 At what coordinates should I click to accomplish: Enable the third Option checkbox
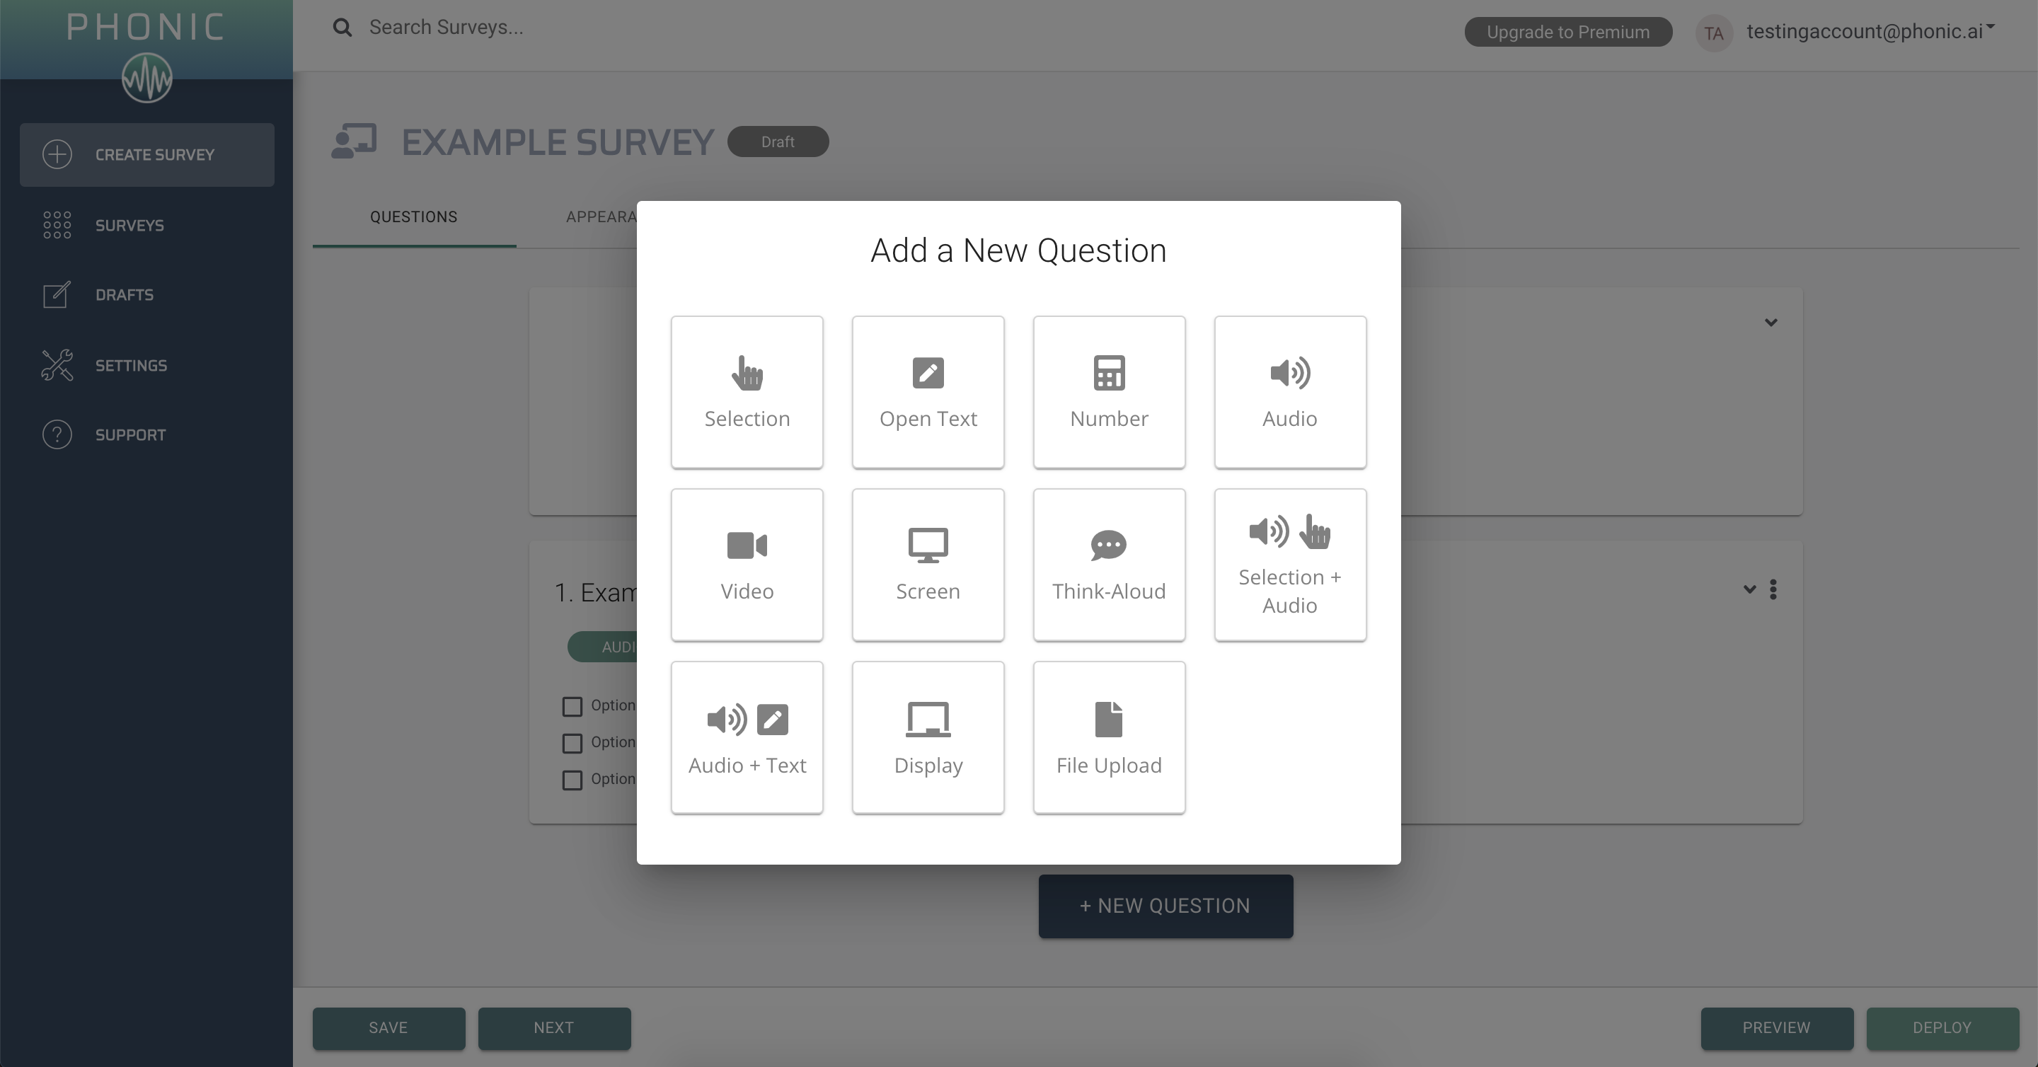(x=572, y=780)
